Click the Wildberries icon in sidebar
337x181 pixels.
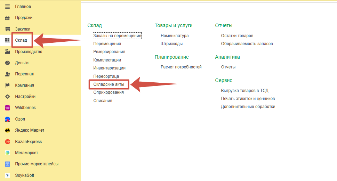7,108
